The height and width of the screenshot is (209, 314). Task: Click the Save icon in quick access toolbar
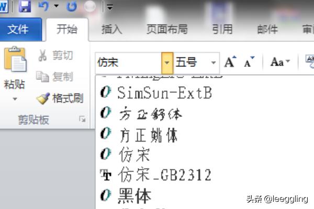point(25,6)
